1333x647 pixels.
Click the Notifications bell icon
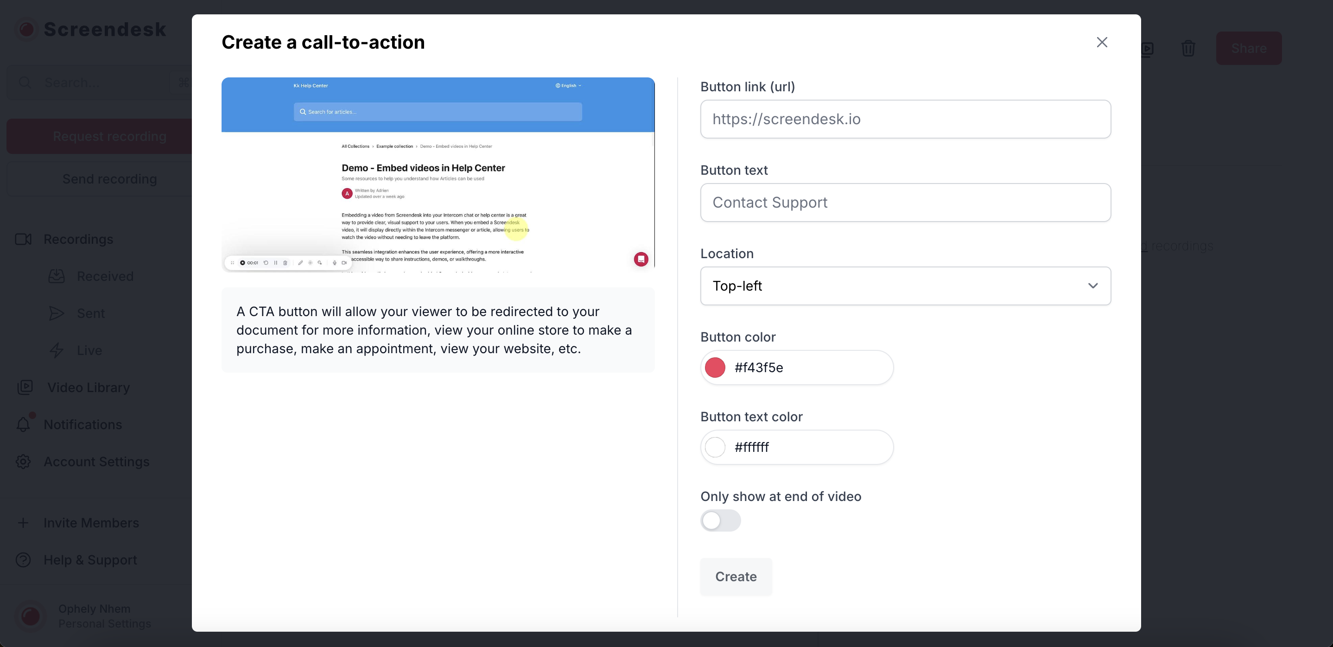23,425
